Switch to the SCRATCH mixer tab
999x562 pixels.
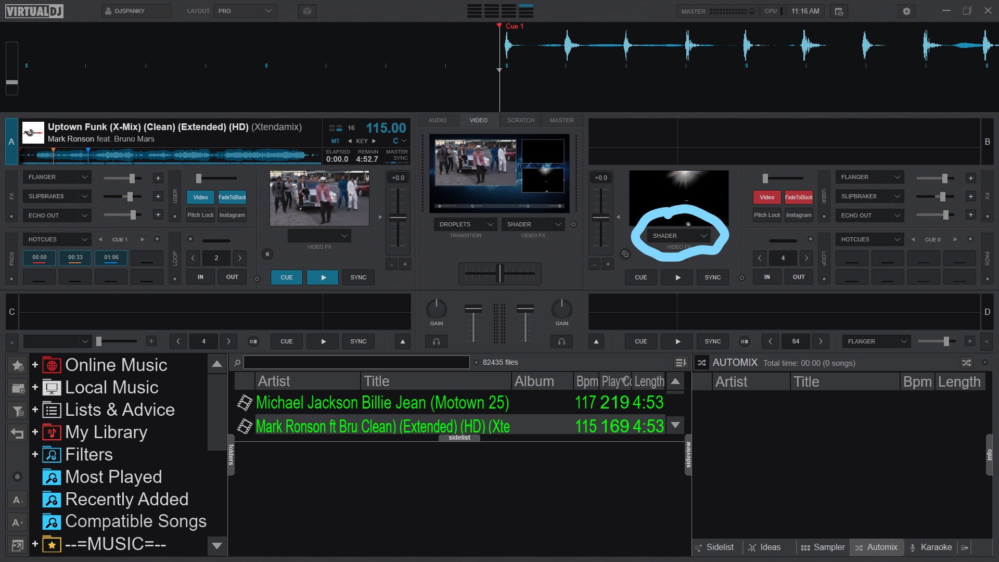[520, 120]
